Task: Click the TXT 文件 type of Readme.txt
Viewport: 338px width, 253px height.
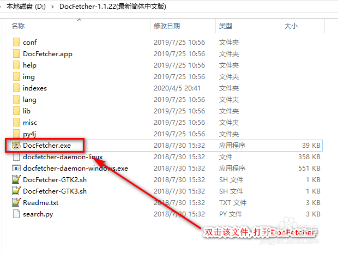Action: coord(233,202)
